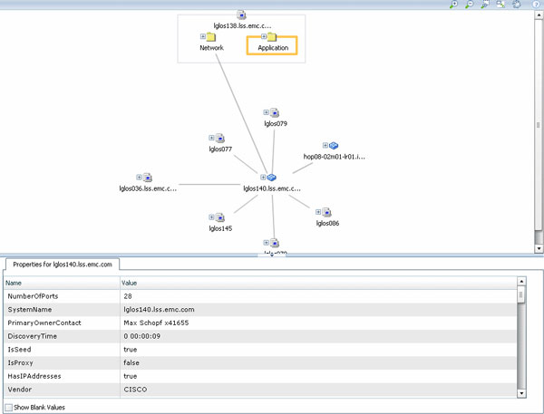This screenshot has height=414, width=544.
Task: Expand the lglos086 node
Action: click(318, 212)
